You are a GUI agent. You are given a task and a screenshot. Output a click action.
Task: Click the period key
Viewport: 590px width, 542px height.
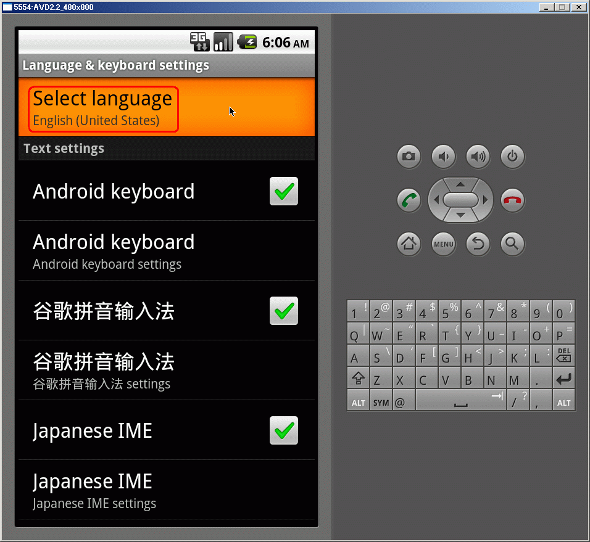click(x=541, y=378)
